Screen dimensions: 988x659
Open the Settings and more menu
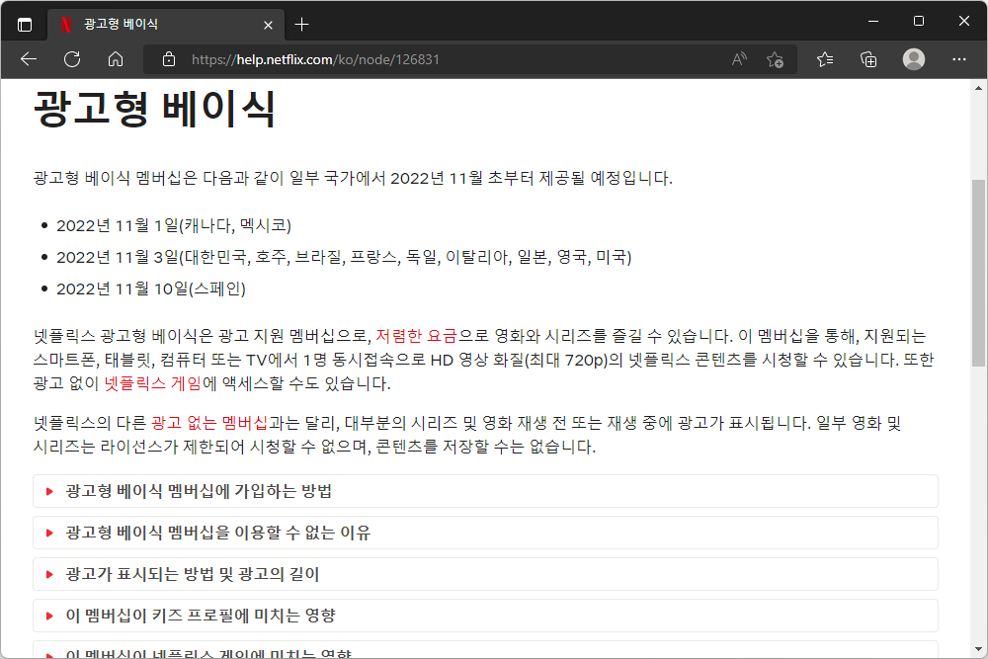959,59
